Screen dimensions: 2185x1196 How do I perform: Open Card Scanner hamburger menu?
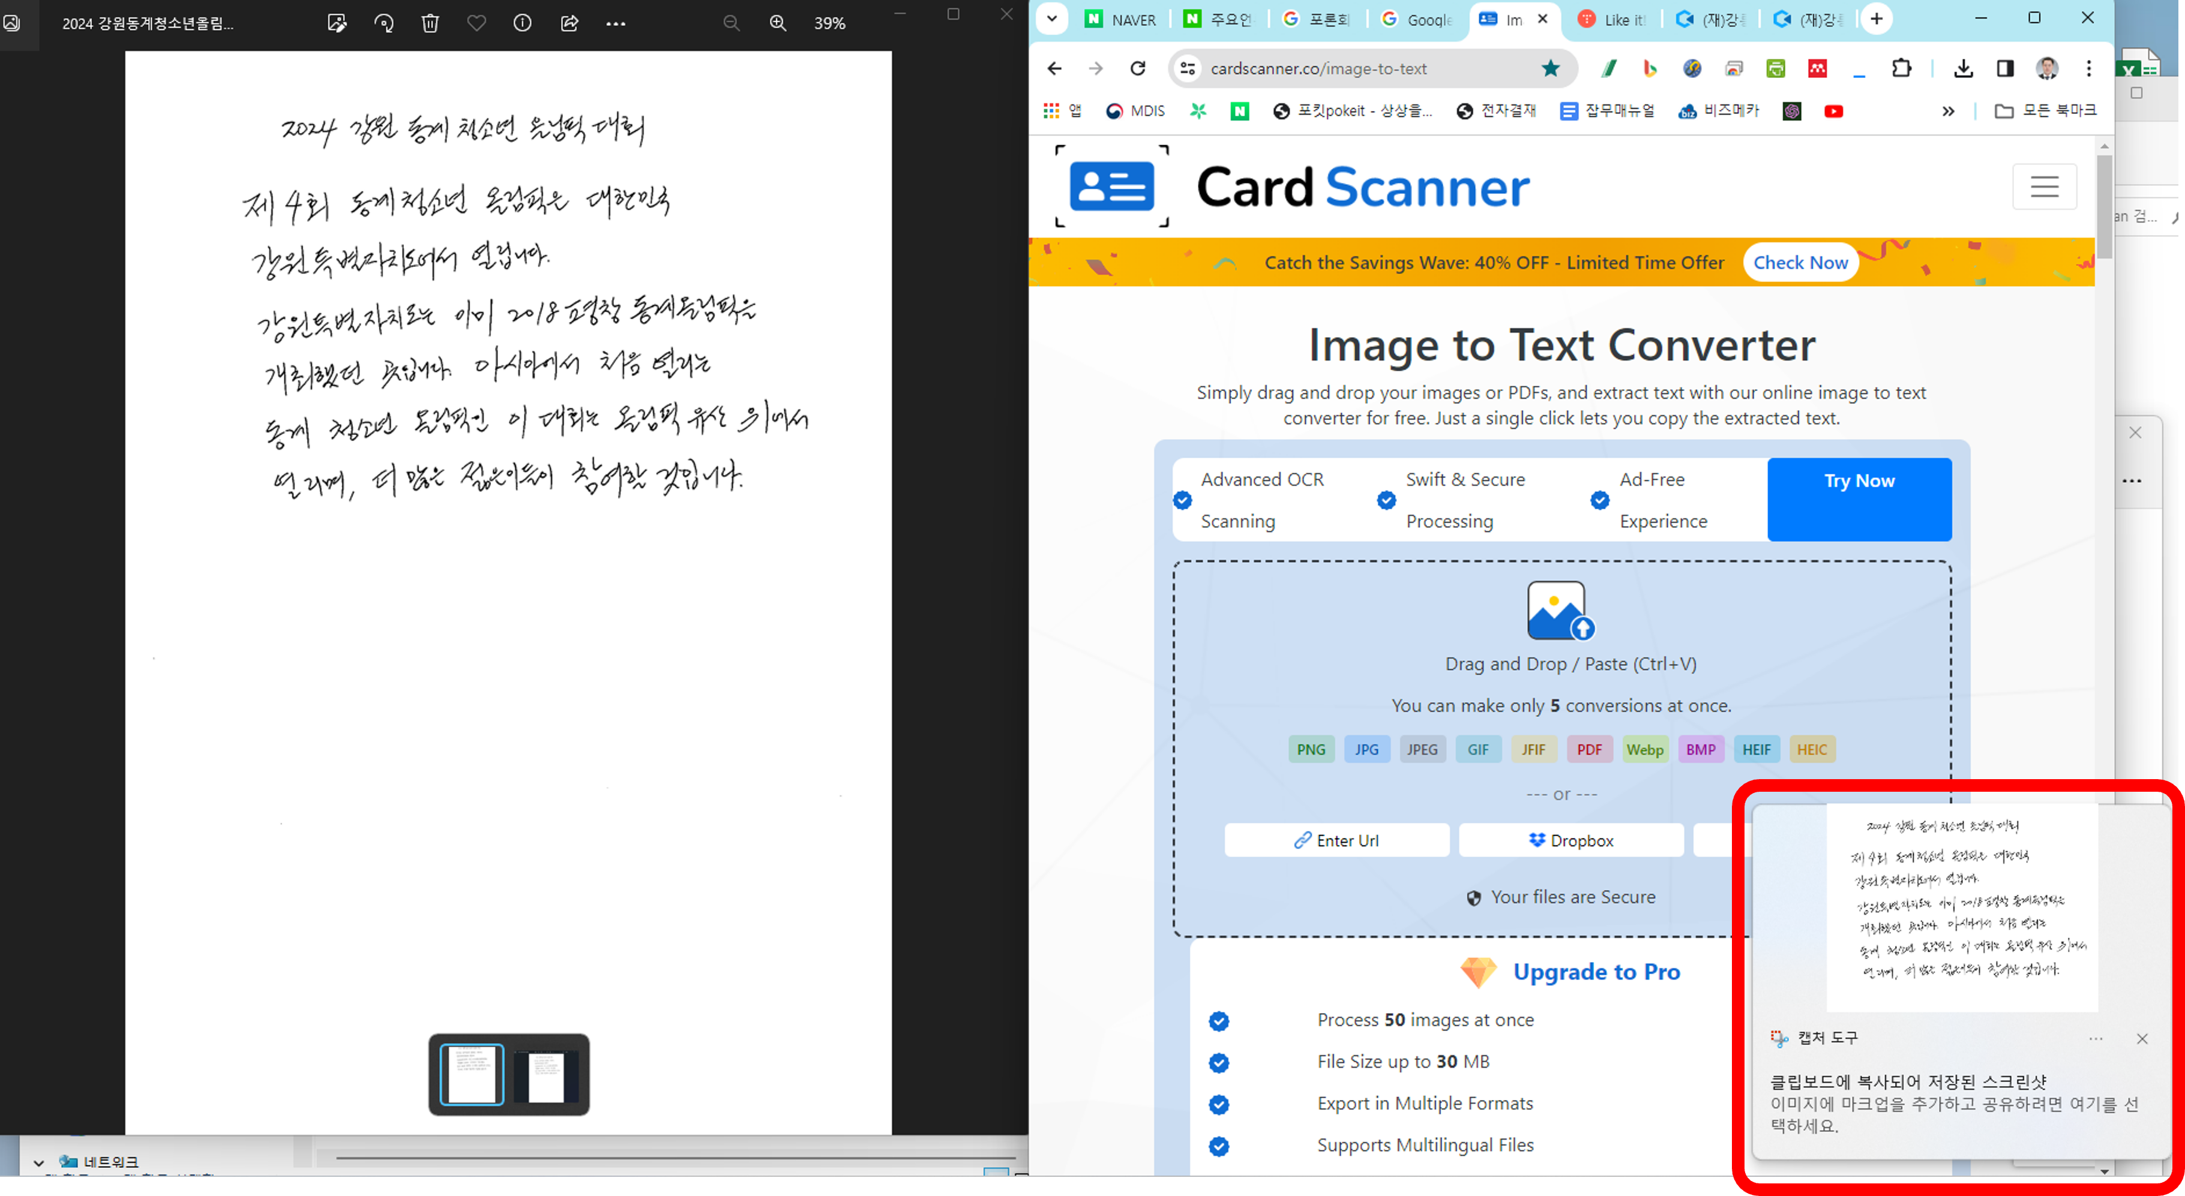tap(2044, 187)
